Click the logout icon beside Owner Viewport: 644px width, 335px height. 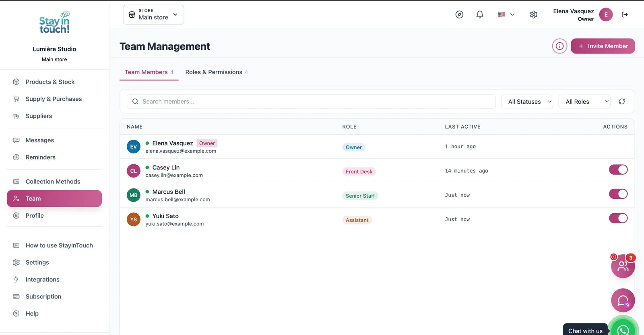pos(625,14)
